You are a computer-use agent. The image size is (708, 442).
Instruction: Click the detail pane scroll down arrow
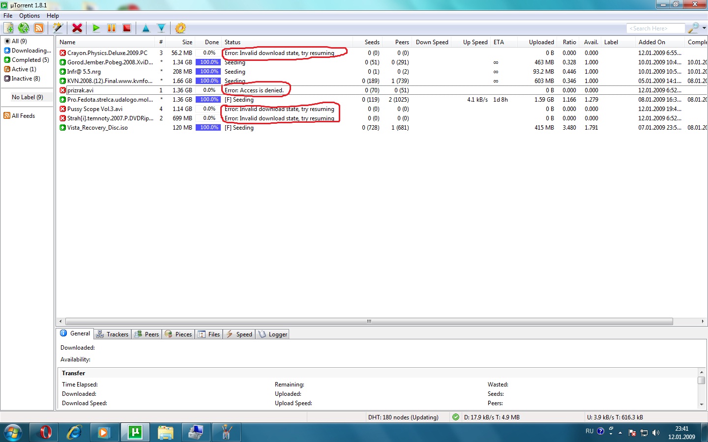pyautogui.click(x=702, y=404)
